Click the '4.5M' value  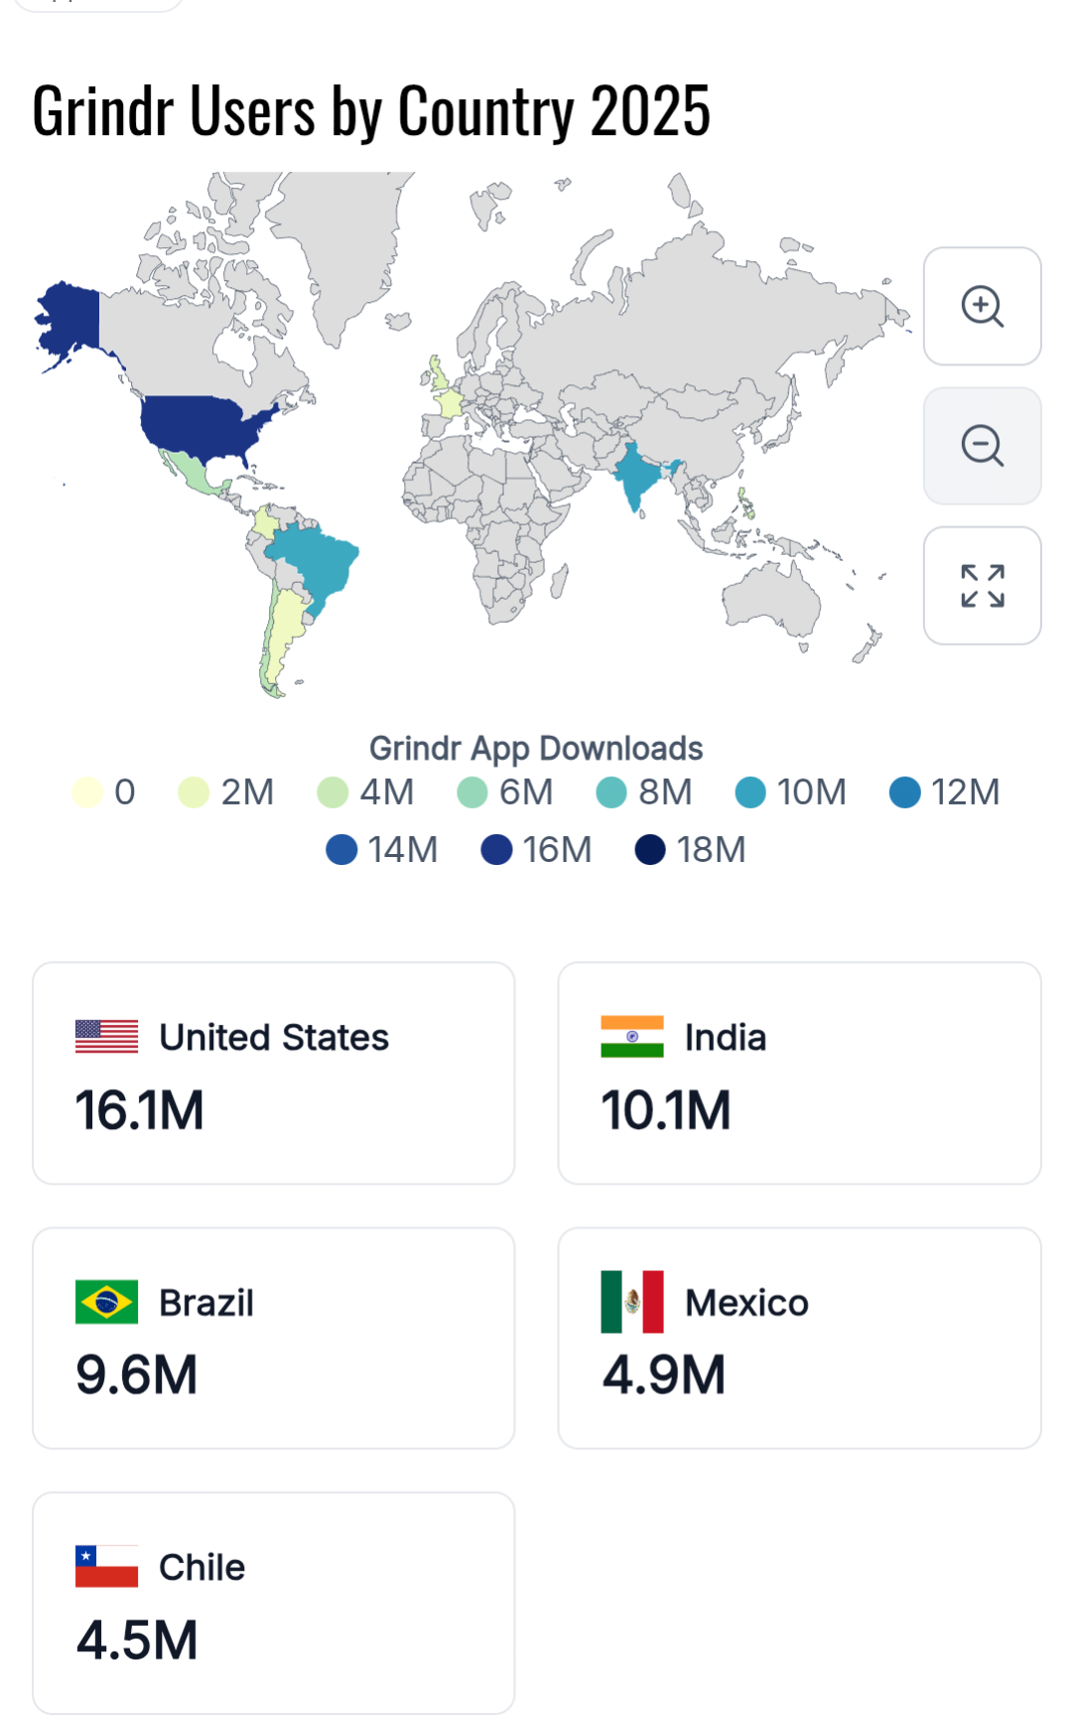click(137, 1640)
